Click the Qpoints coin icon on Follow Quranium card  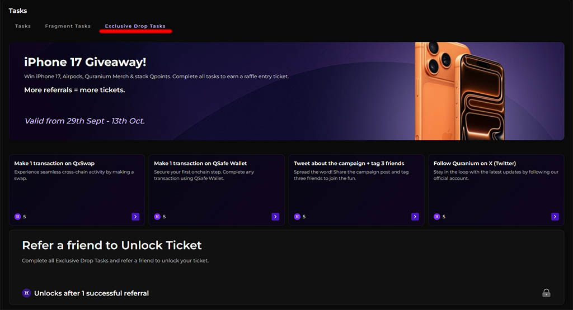437,217
